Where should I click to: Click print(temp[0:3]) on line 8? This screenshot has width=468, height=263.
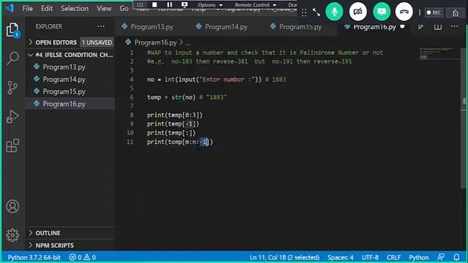[175, 115]
